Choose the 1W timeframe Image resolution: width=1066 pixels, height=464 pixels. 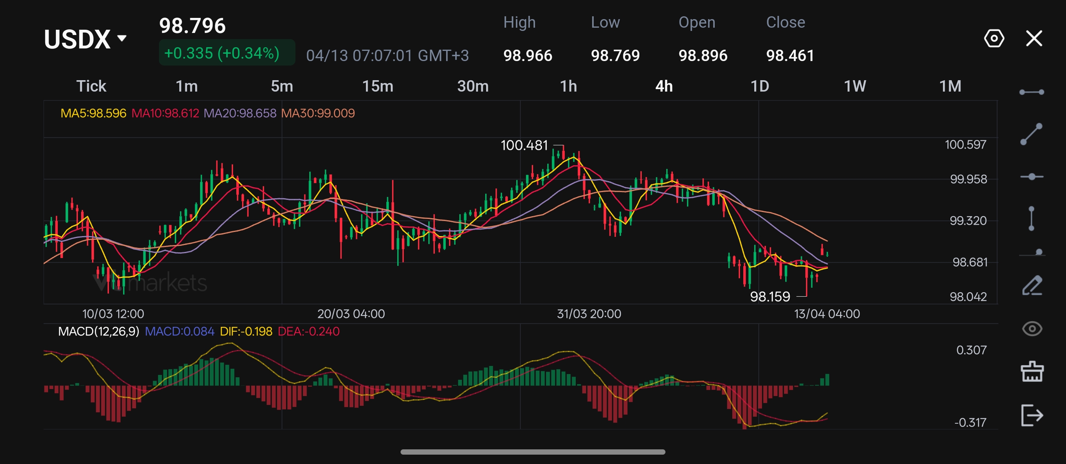[x=855, y=86]
